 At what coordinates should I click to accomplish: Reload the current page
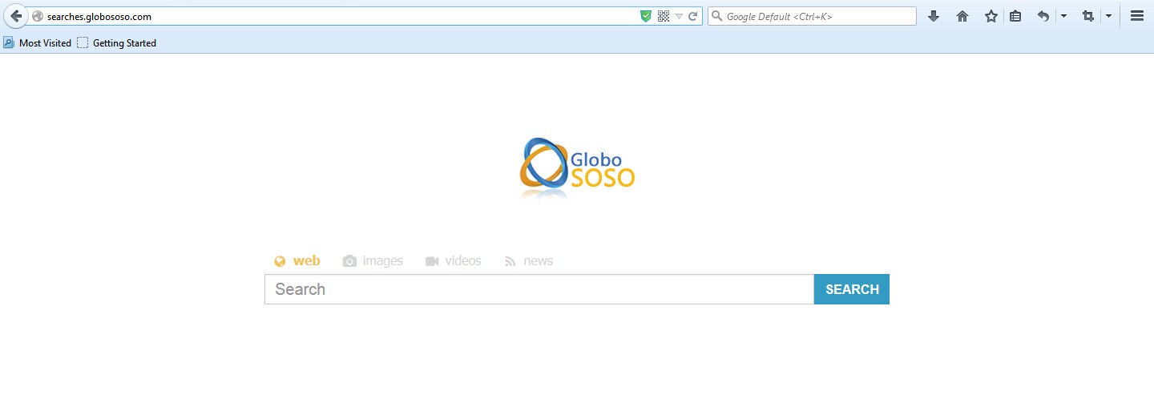point(693,16)
